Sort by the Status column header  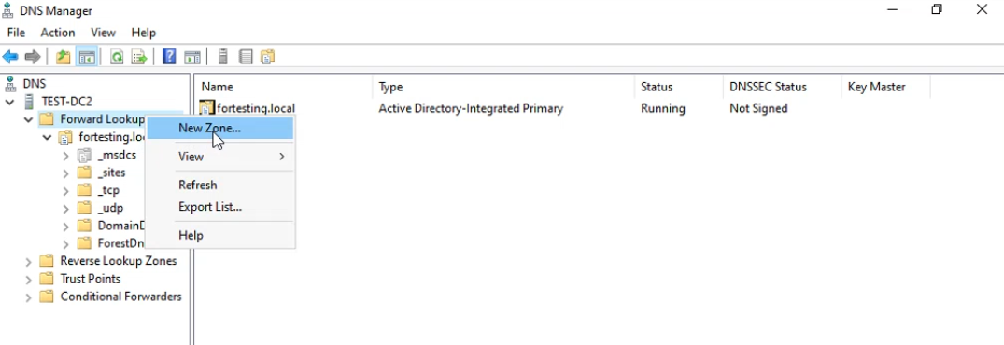679,87
